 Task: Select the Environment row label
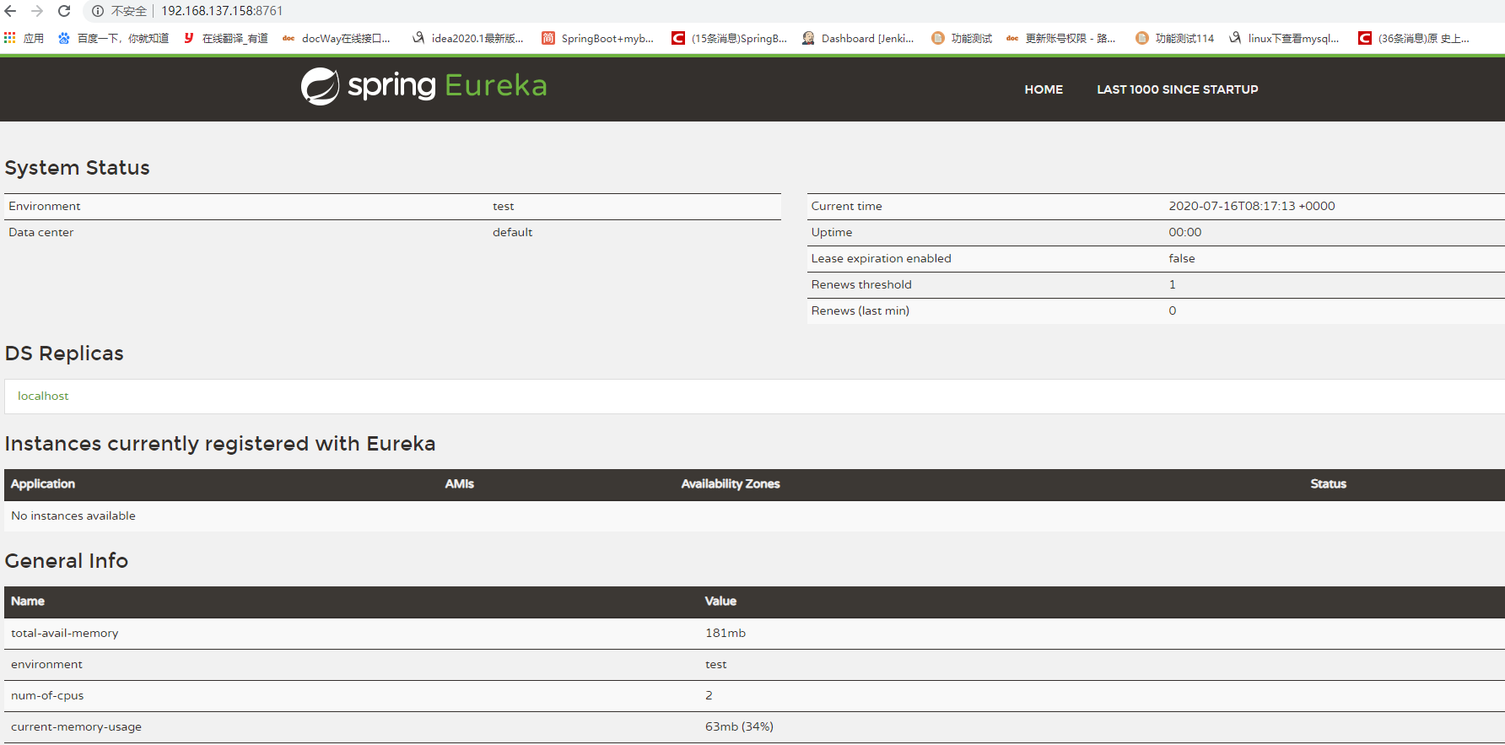(45, 206)
